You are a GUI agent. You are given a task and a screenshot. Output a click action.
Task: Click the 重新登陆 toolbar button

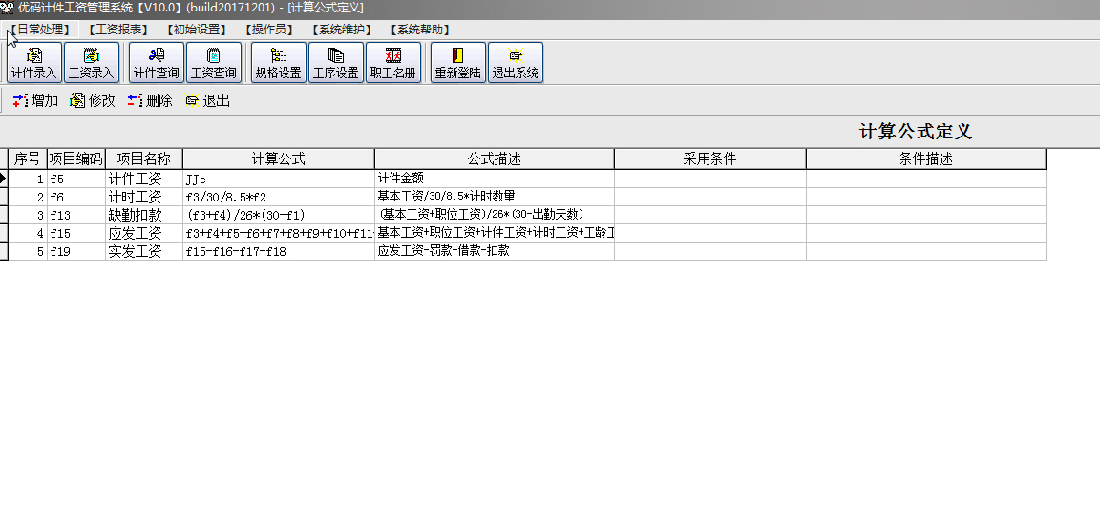point(458,62)
